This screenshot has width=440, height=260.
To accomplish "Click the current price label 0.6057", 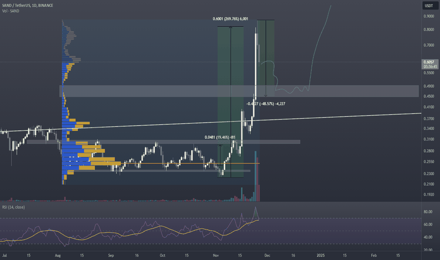I will point(429,62).
